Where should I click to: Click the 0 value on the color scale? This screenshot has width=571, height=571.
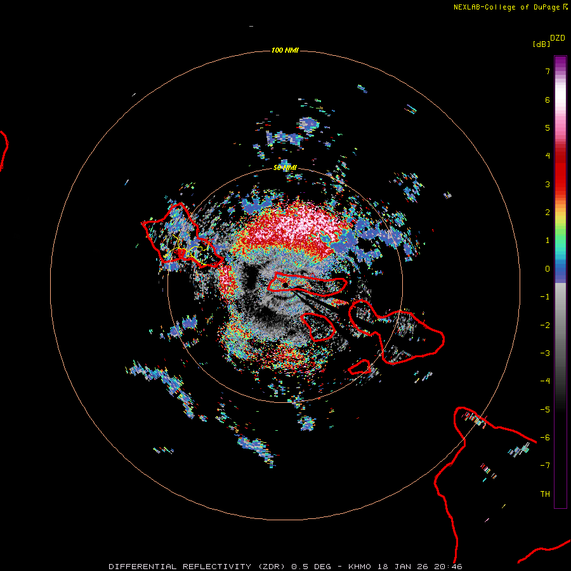coord(548,269)
